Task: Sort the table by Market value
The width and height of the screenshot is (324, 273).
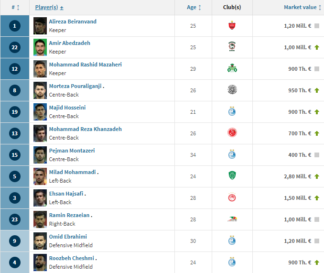Action: [302, 8]
